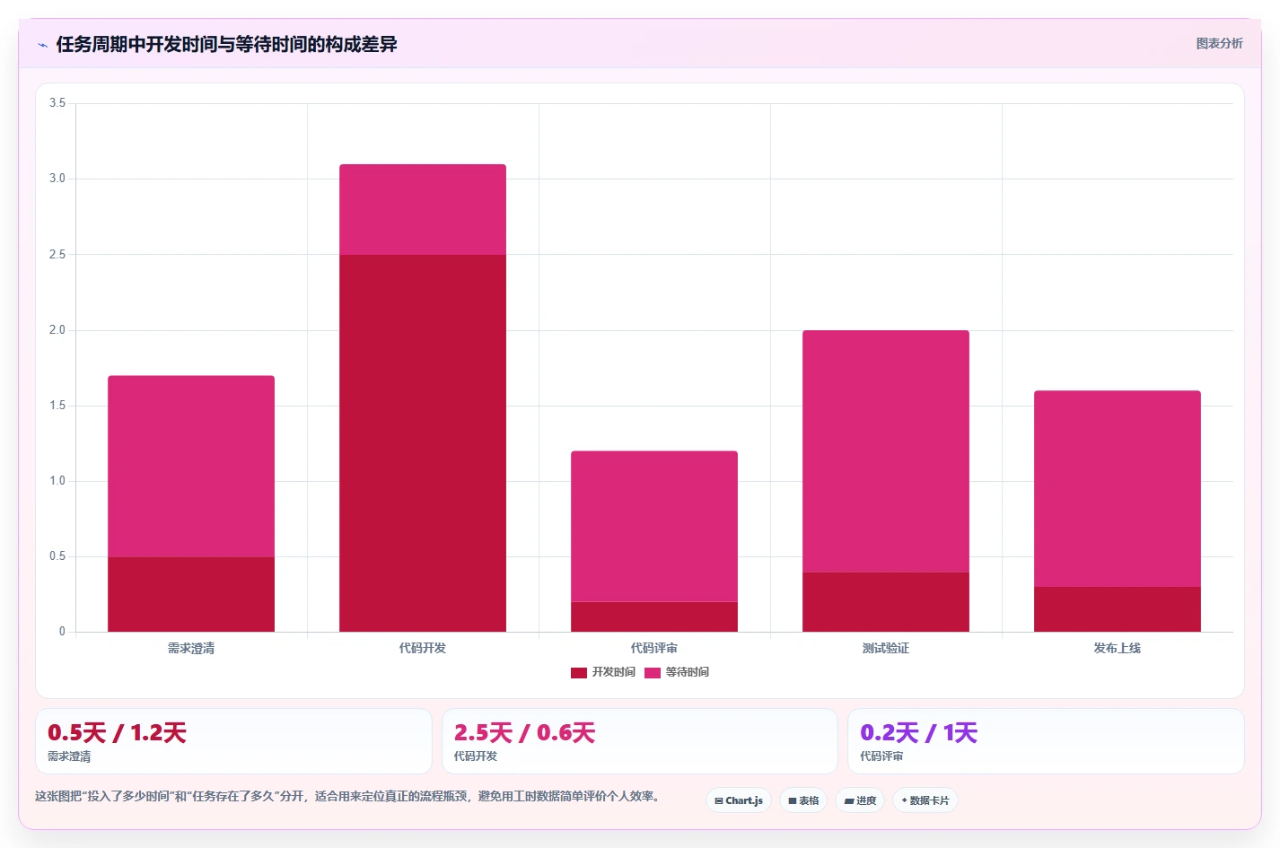Click the 图表分析 label in header
Viewport: 1280px width, 848px height.
[x=1219, y=43]
